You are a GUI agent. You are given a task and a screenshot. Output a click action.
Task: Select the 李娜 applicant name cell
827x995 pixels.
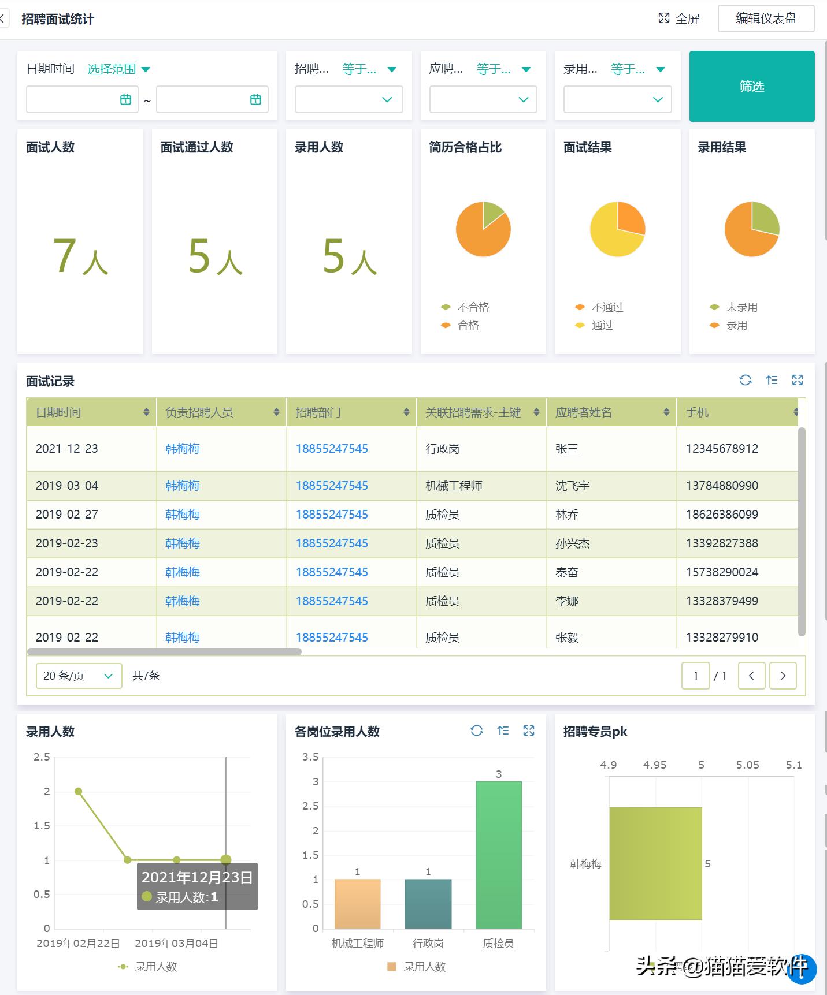click(611, 601)
